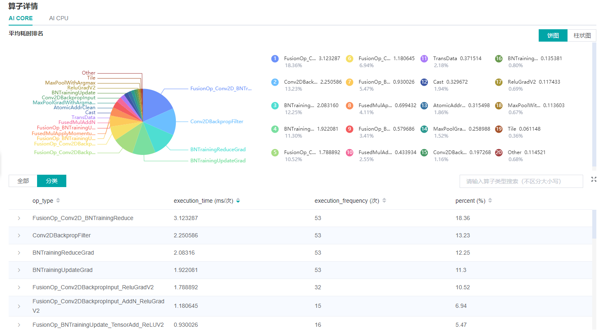Select the 分类 view button
The height and width of the screenshot is (335, 605).
point(51,181)
